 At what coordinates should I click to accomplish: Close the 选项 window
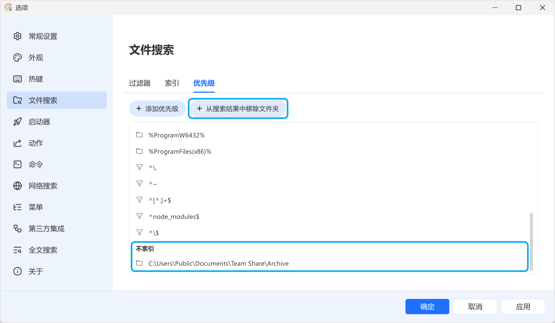tap(542, 7)
